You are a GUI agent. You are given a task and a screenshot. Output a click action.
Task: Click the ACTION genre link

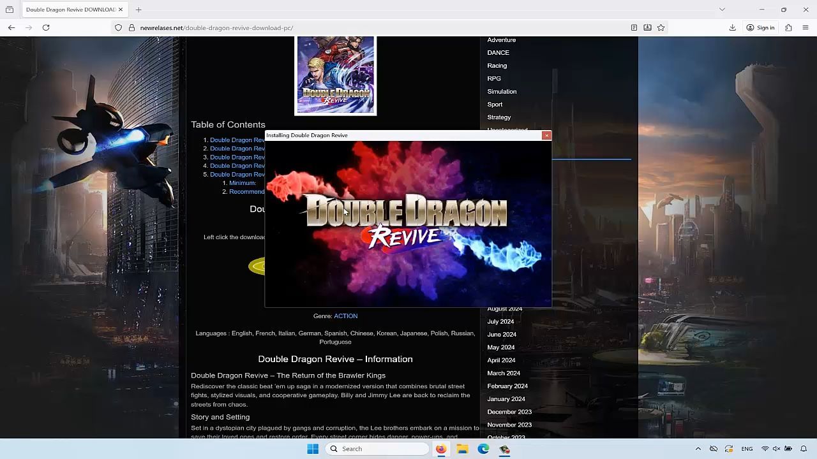(345, 316)
